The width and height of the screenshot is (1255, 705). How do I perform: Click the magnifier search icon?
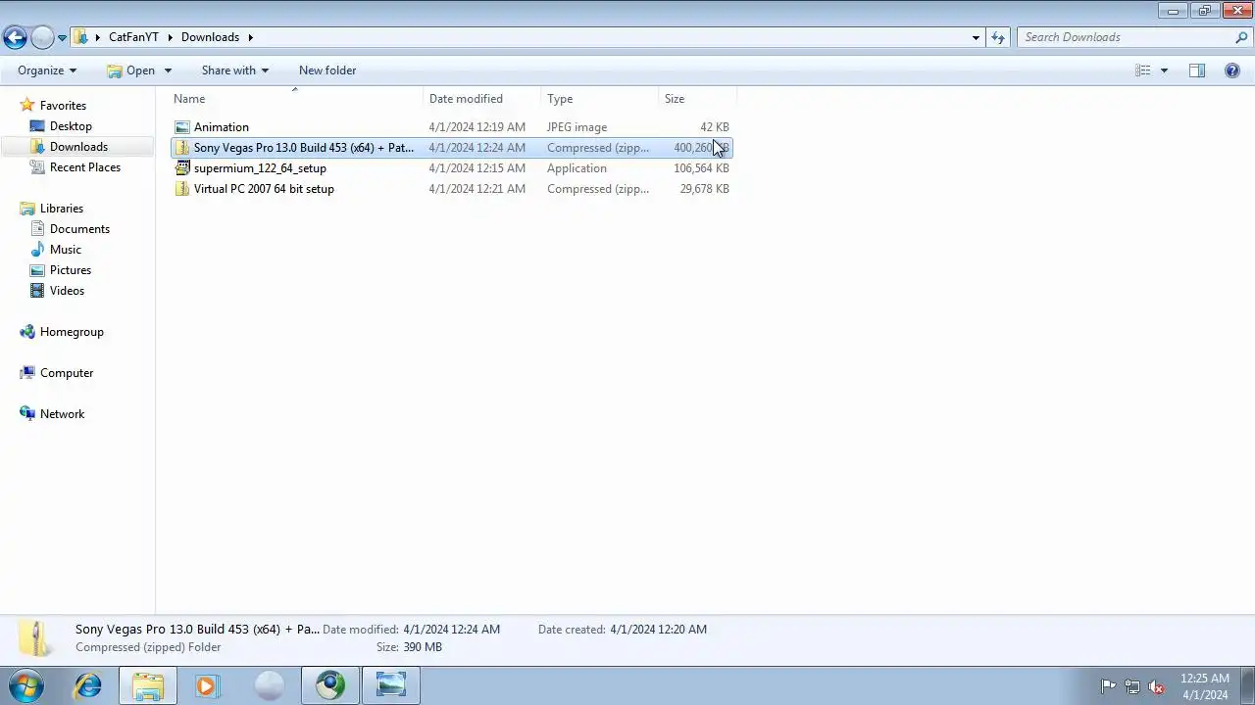(x=1241, y=37)
